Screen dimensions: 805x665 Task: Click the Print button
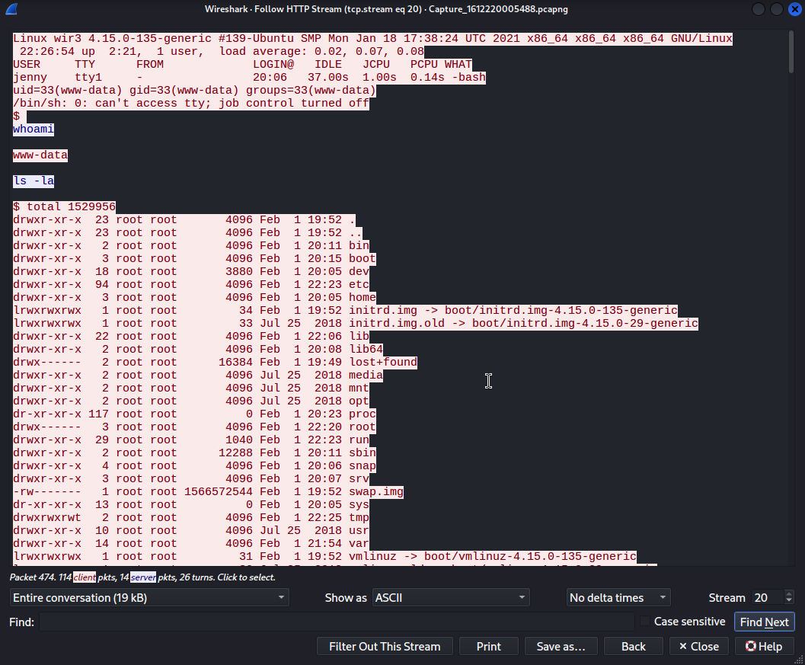[x=488, y=647]
